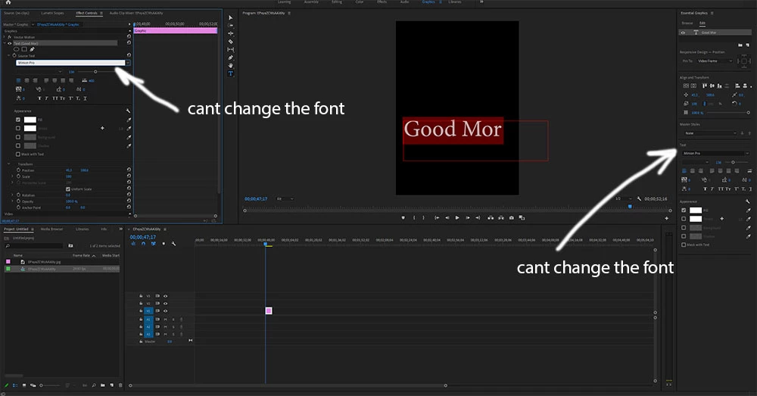Click the graphic clip on the V1 track

tap(269, 310)
